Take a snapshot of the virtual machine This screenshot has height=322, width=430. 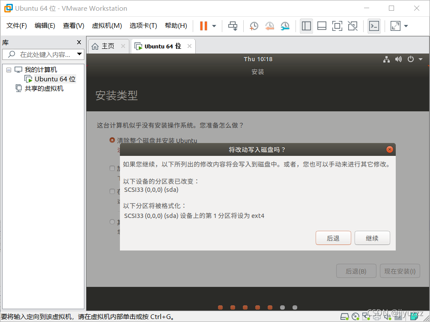254,26
